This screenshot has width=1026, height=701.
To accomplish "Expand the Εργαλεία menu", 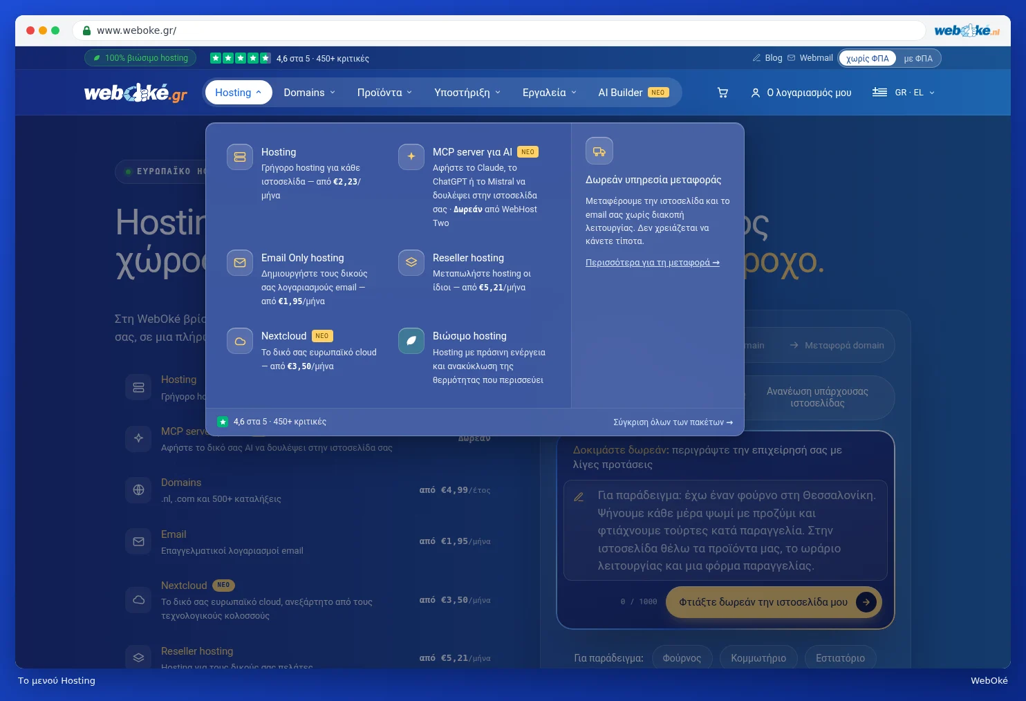I will [x=550, y=93].
